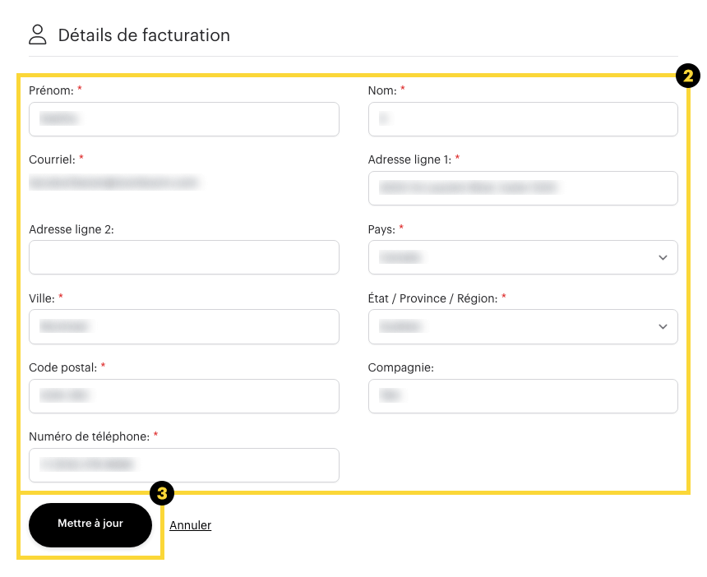Click the Annuler link
707x577 pixels.
190,525
